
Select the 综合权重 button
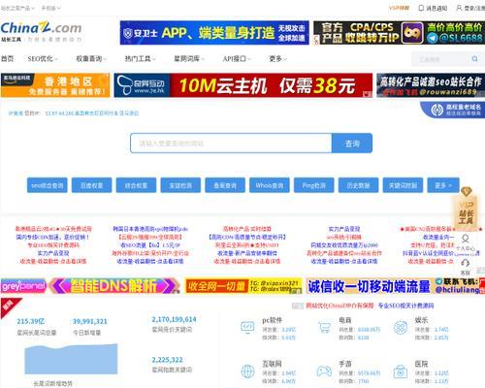(136, 185)
